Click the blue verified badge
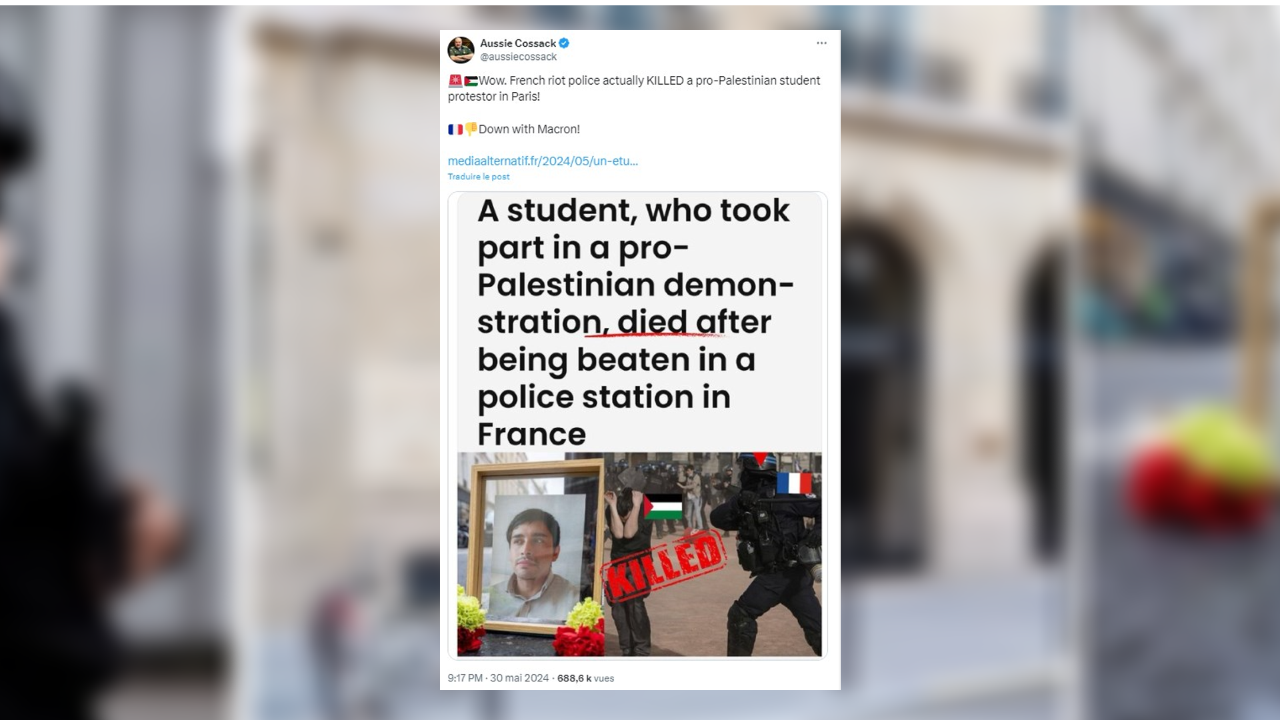This screenshot has height=720, width=1280. click(564, 43)
